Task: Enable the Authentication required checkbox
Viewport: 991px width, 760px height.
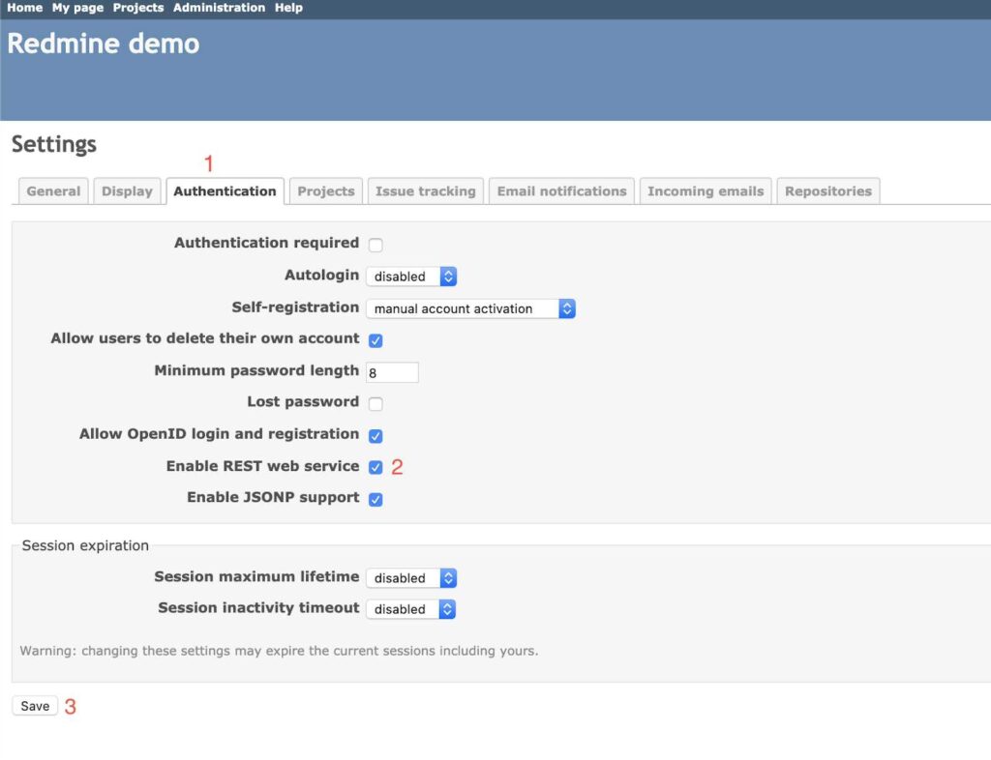Action: coord(375,245)
